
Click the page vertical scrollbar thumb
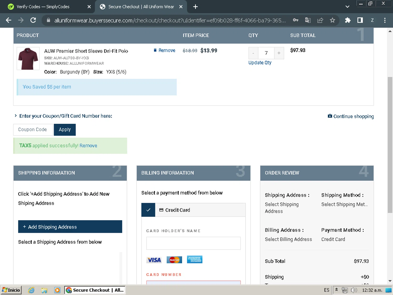(x=390, y=145)
